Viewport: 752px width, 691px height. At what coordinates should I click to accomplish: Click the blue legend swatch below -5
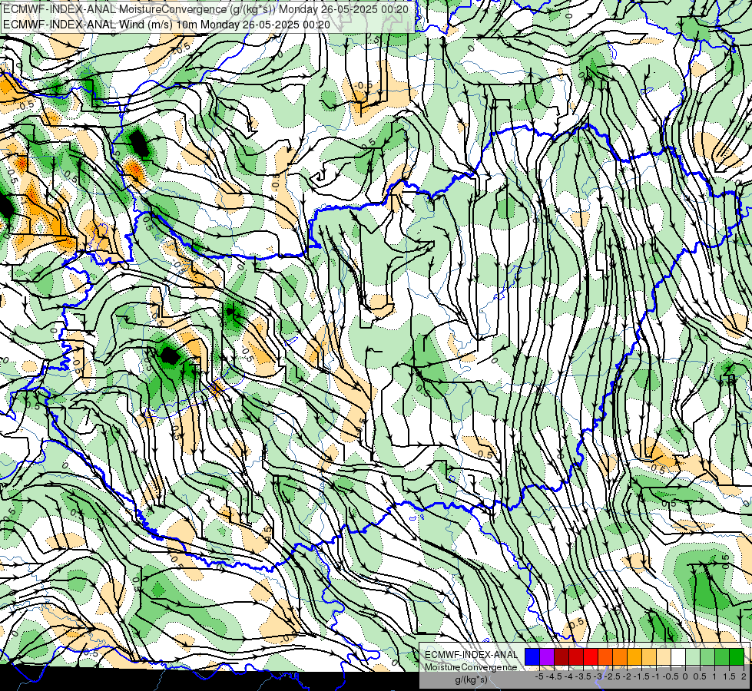pos(532,656)
